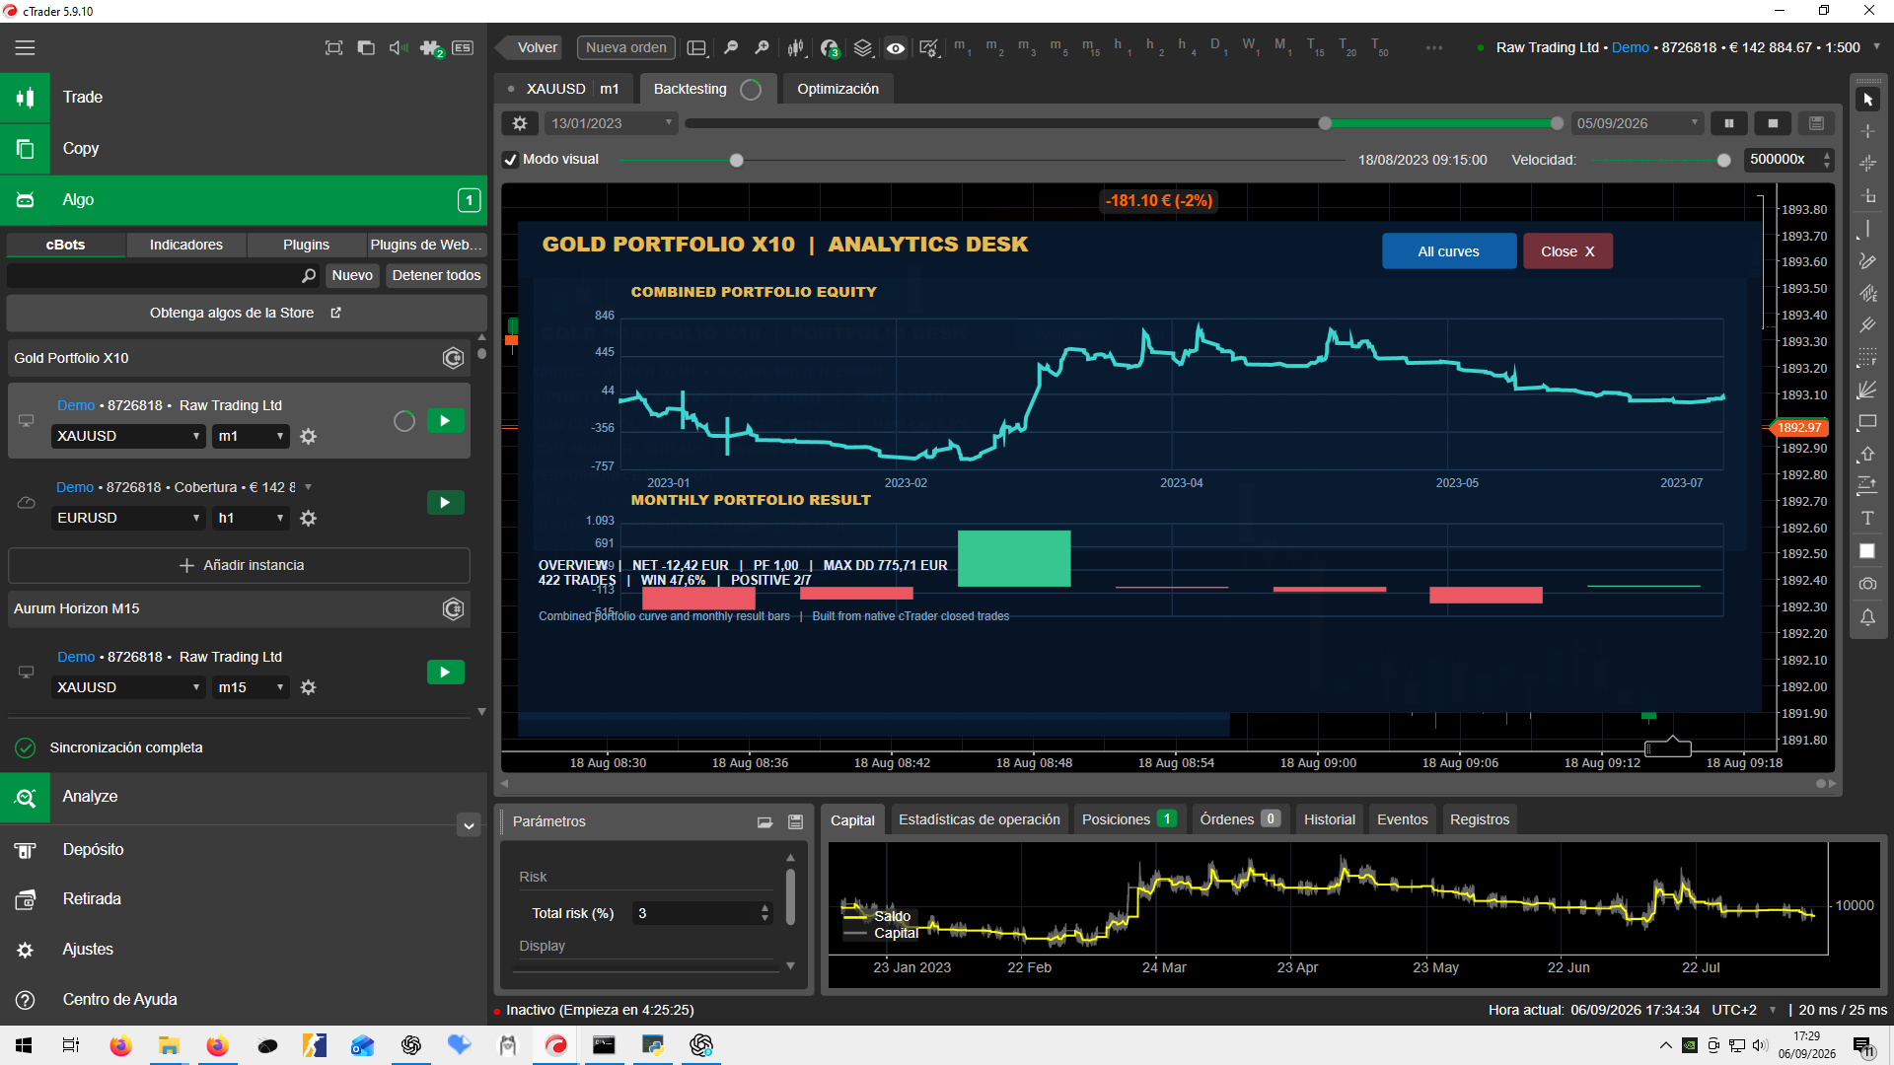Start the Aurum Horizon m15 instance
Image resolution: width=1894 pixels, height=1065 pixels.
(445, 673)
